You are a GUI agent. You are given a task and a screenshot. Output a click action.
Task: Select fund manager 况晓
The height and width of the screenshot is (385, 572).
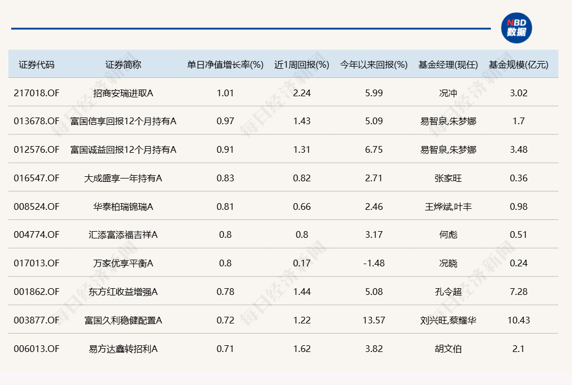(448, 263)
